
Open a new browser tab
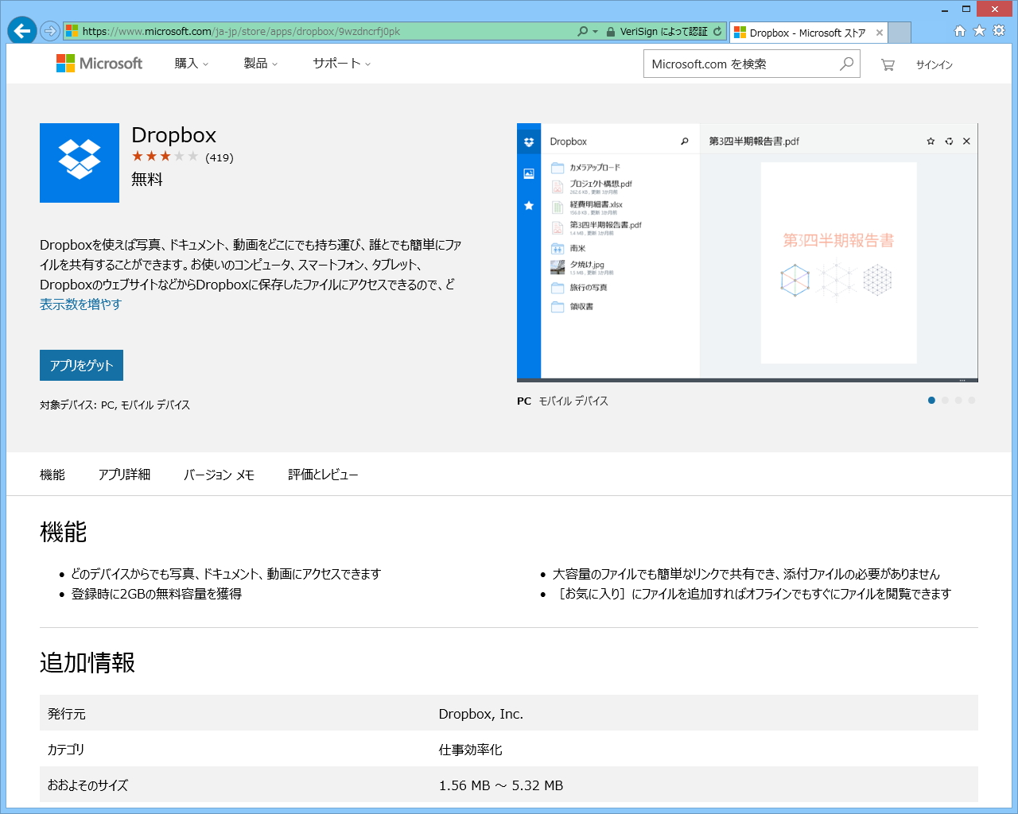point(899,33)
